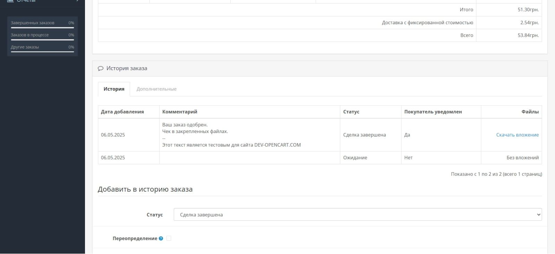This screenshot has width=555, height=254.
Task: Click the 53.84грн. total amount
Action: (x=528, y=35)
